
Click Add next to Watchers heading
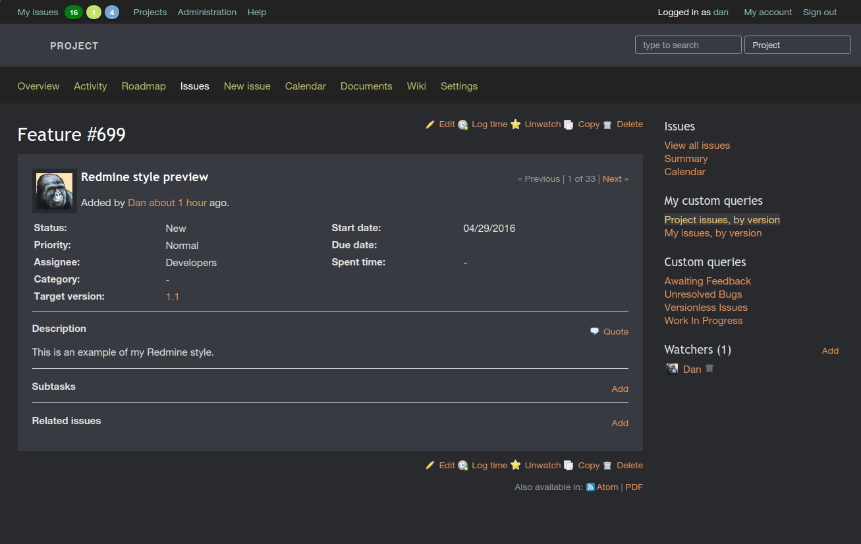click(x=829, y=350)
